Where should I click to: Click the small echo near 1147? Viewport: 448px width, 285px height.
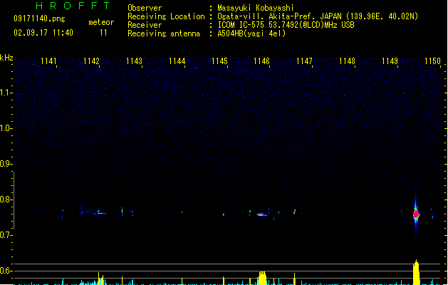pos(295,212)
